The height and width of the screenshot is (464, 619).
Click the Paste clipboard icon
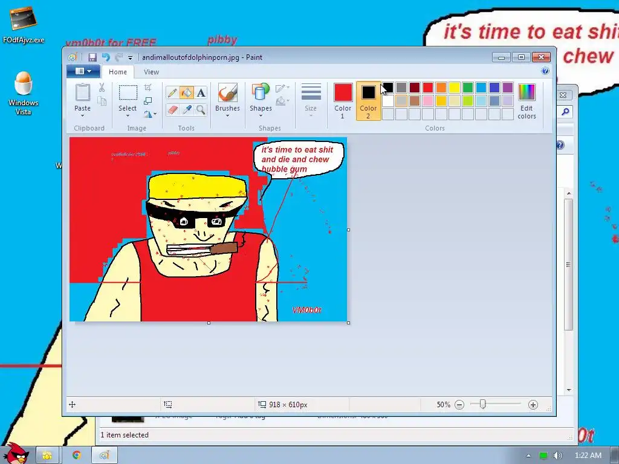point(82,92)
